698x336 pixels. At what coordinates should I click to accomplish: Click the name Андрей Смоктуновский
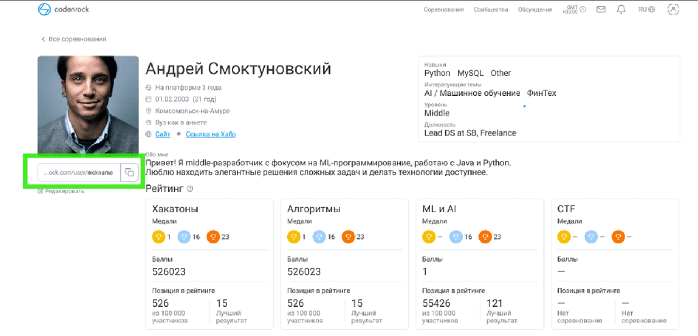pyautogui.click(x=238, y=69)
